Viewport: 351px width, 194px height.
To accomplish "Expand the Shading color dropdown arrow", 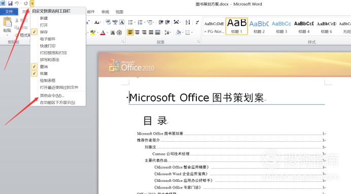I will pyautogui.click(x=183, y=33).
